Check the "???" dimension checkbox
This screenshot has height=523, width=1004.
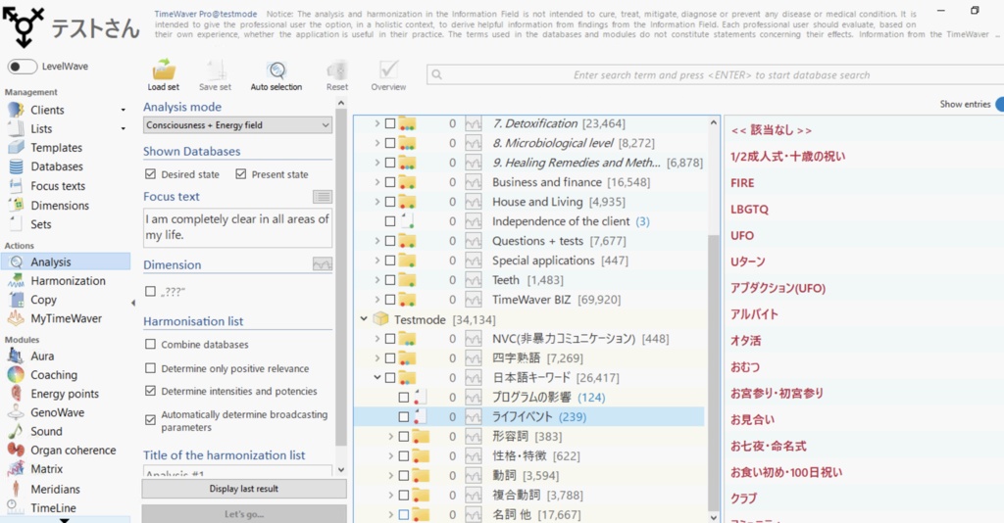point(150,292)
